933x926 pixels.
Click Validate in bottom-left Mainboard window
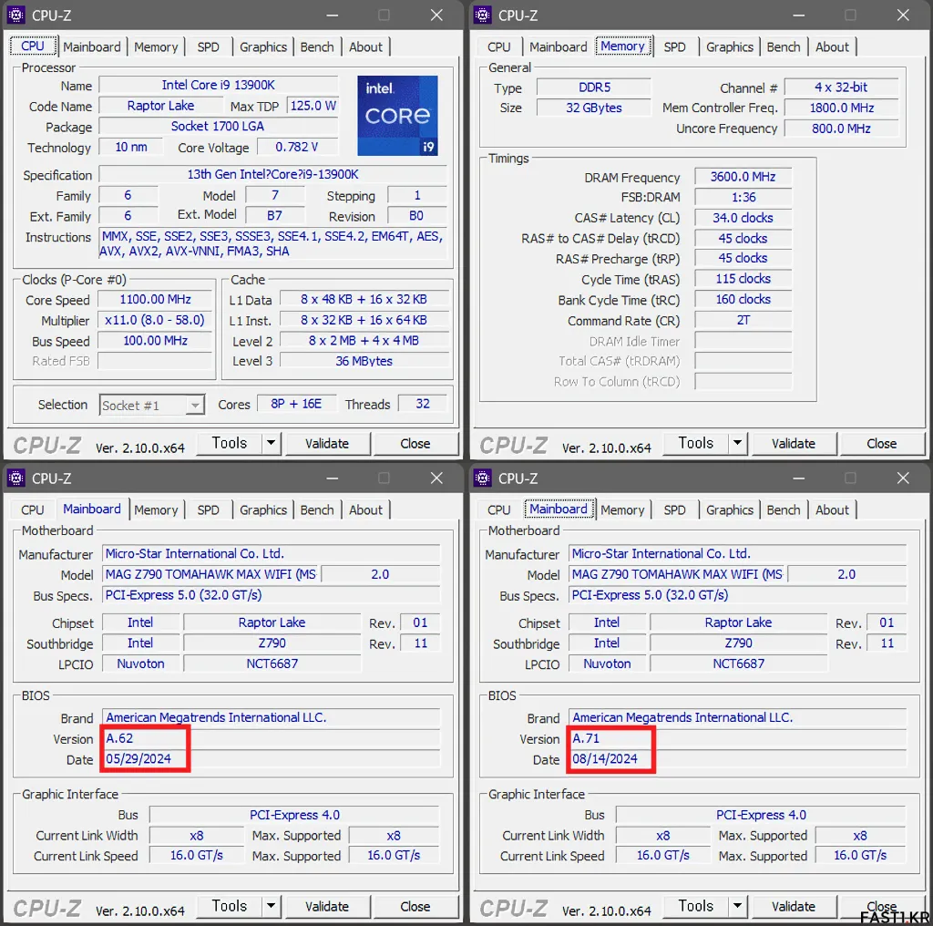click(x=327, y=907)
